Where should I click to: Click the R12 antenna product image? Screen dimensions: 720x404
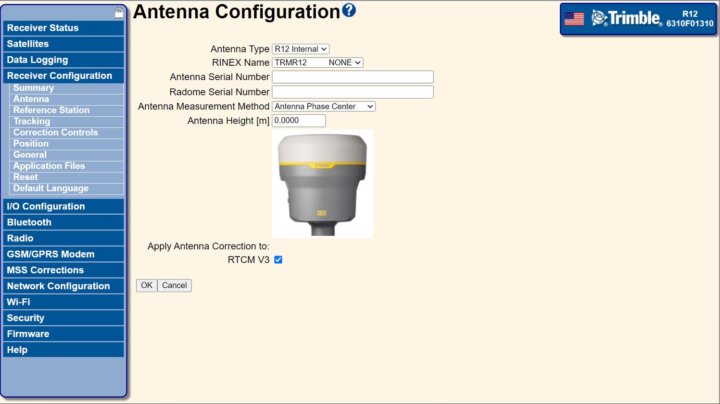click(x=322, y=183)
